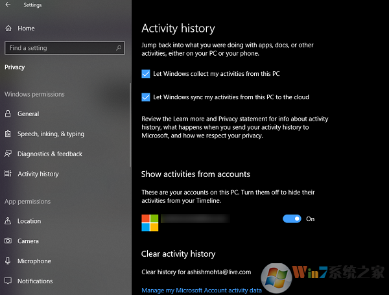Screen dimensions: 389x295
Task: Uncheck Let Windows sync activities to cloud
Action: coord(146,97)
